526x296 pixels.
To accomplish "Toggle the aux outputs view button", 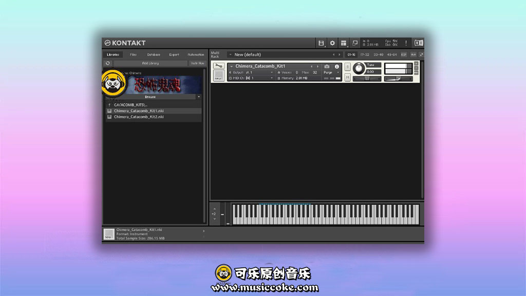I will (x=414, y=54).
